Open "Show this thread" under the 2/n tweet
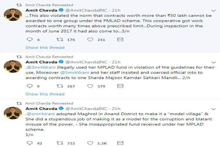Viewport: 220px width, 147px height. 45,94
